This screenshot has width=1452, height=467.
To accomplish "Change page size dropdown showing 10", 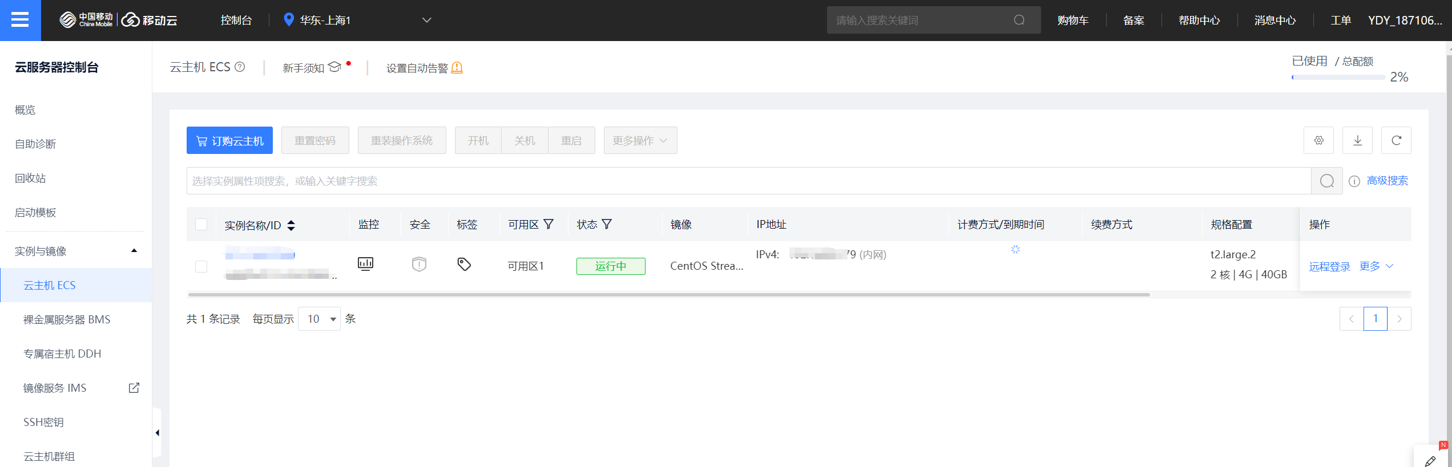I will pos(319,319).
